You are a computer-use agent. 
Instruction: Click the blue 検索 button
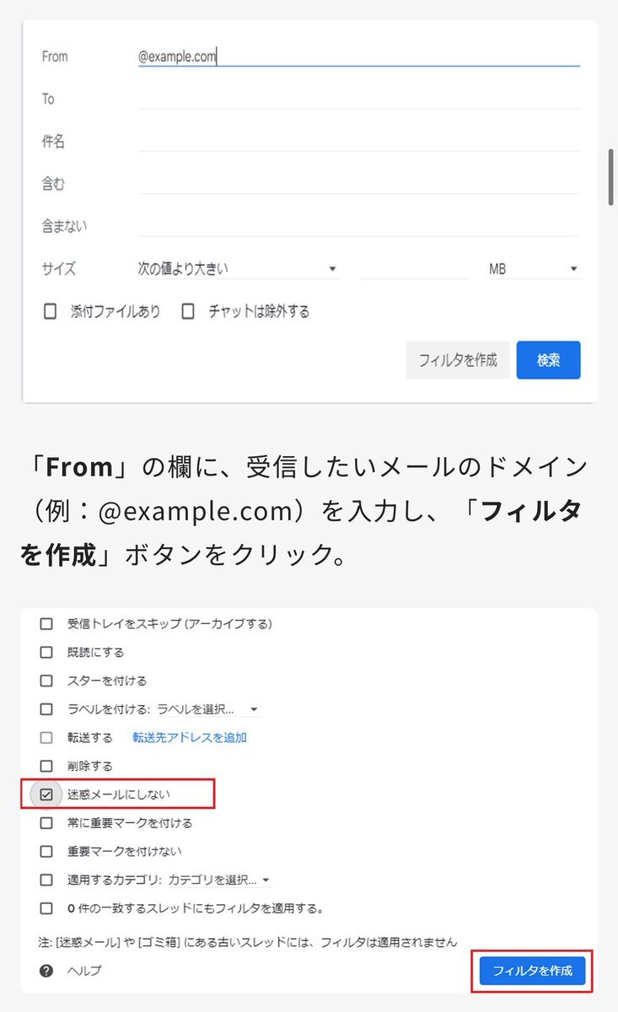coord(548,360)
